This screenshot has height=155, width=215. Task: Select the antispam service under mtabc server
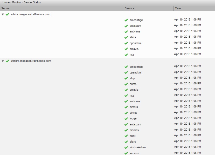pyautogui.click(x=135, y=26)
